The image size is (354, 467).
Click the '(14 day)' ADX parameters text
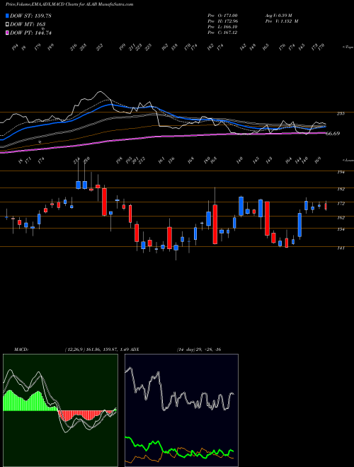186,350
